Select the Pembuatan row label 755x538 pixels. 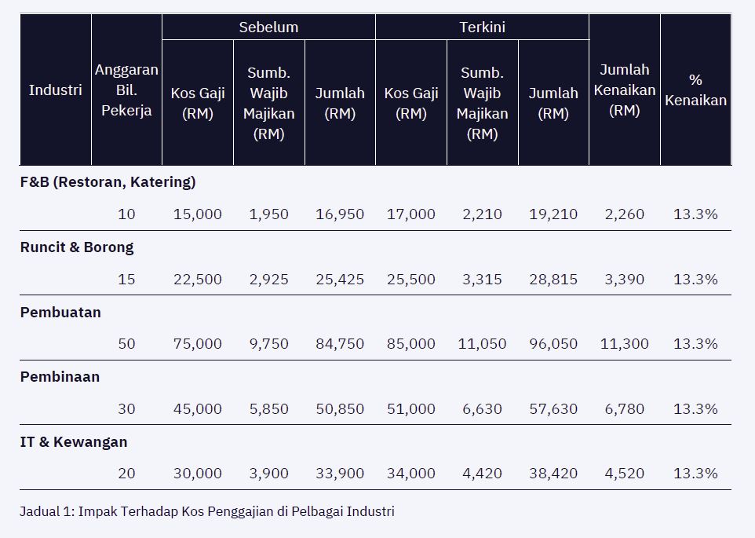point(60,312)
